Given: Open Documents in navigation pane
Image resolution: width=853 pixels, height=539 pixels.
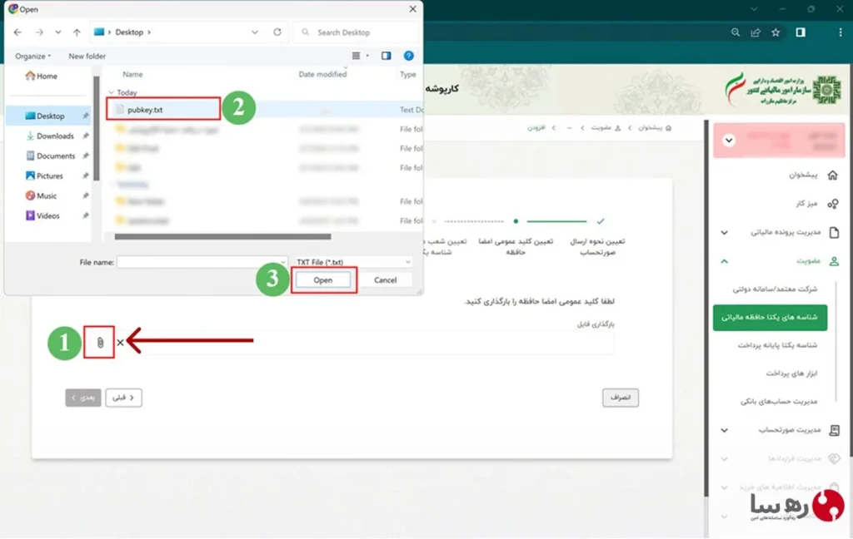Looking at the screenshot, I should tap(51, 156).
